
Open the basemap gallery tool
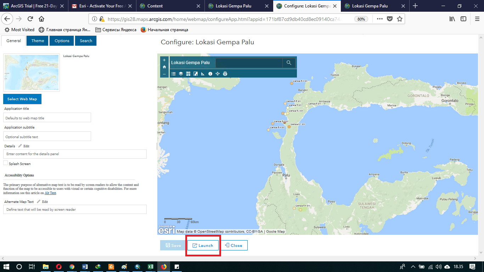click(x=188, y=74)
